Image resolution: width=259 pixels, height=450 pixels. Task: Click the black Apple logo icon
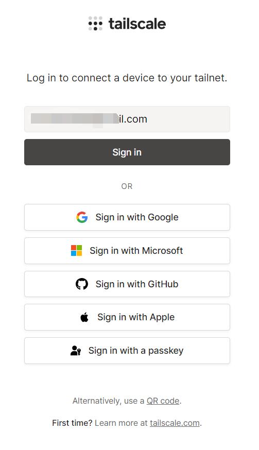[x=84, y=317]
